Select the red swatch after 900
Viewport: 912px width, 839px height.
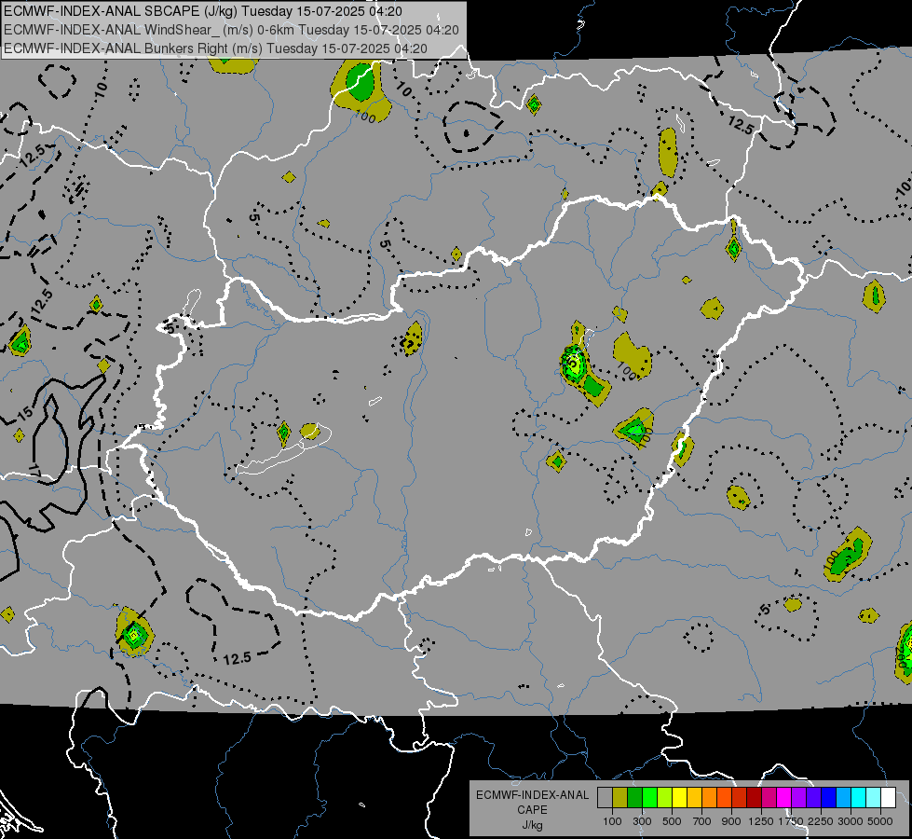740,798
